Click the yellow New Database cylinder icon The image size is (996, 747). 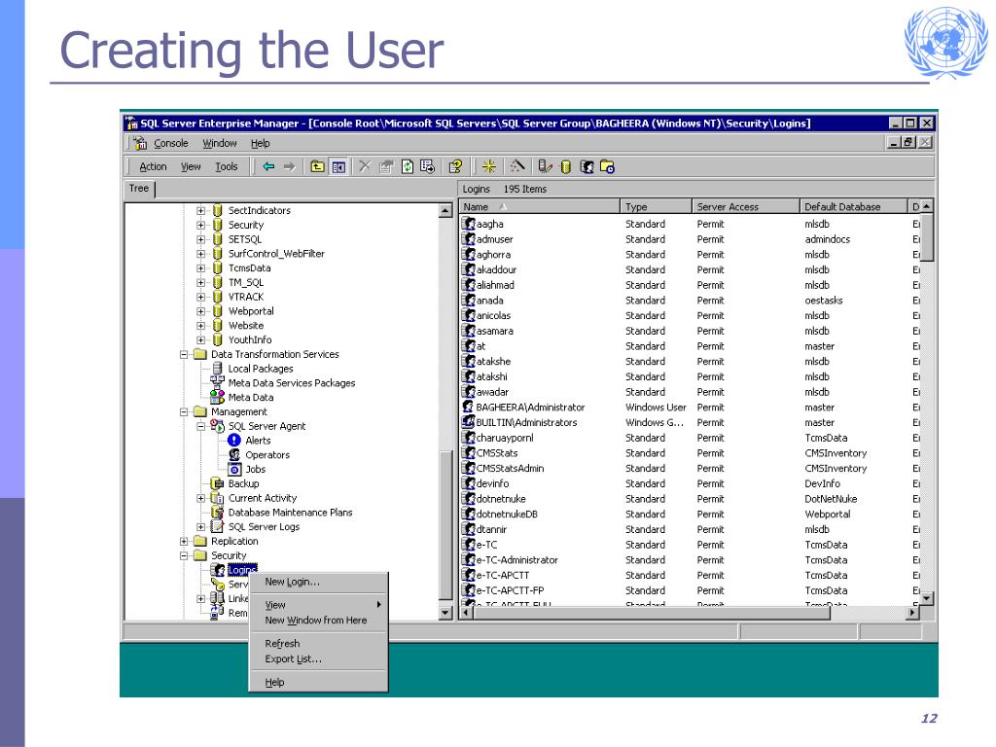pos(565,166)
